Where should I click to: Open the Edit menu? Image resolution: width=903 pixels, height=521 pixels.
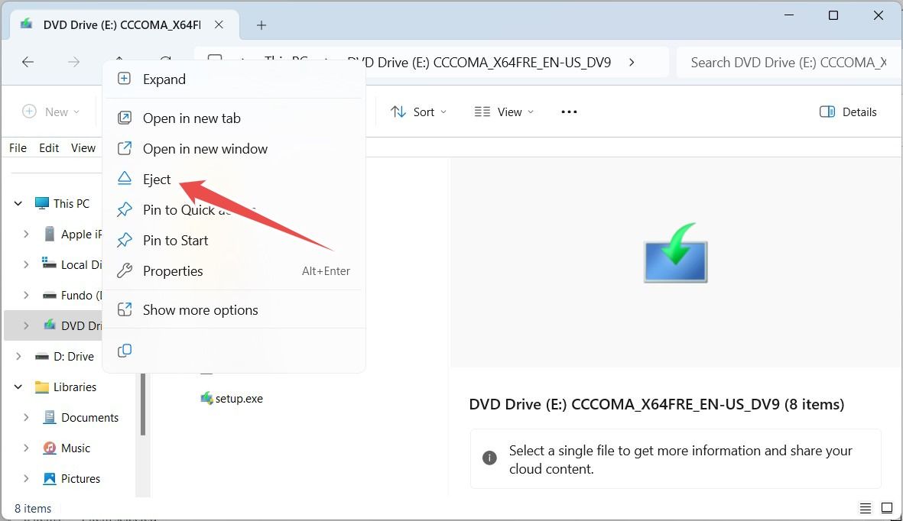48,147
